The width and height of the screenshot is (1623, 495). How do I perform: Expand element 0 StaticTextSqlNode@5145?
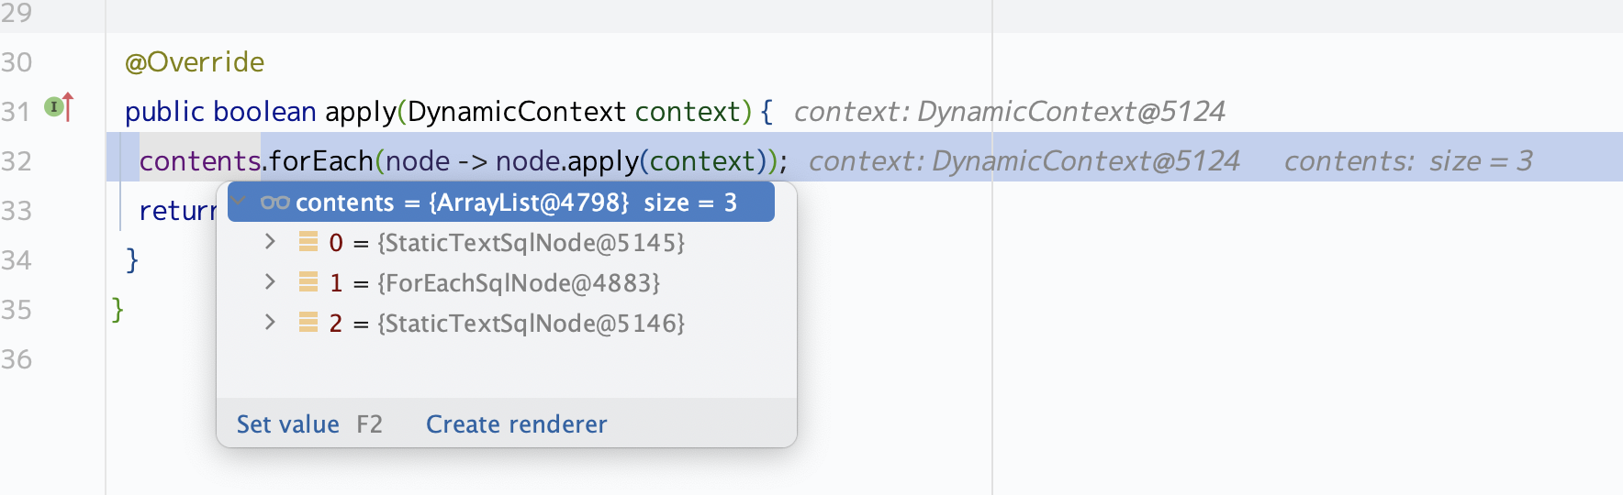tap(270, 242)
